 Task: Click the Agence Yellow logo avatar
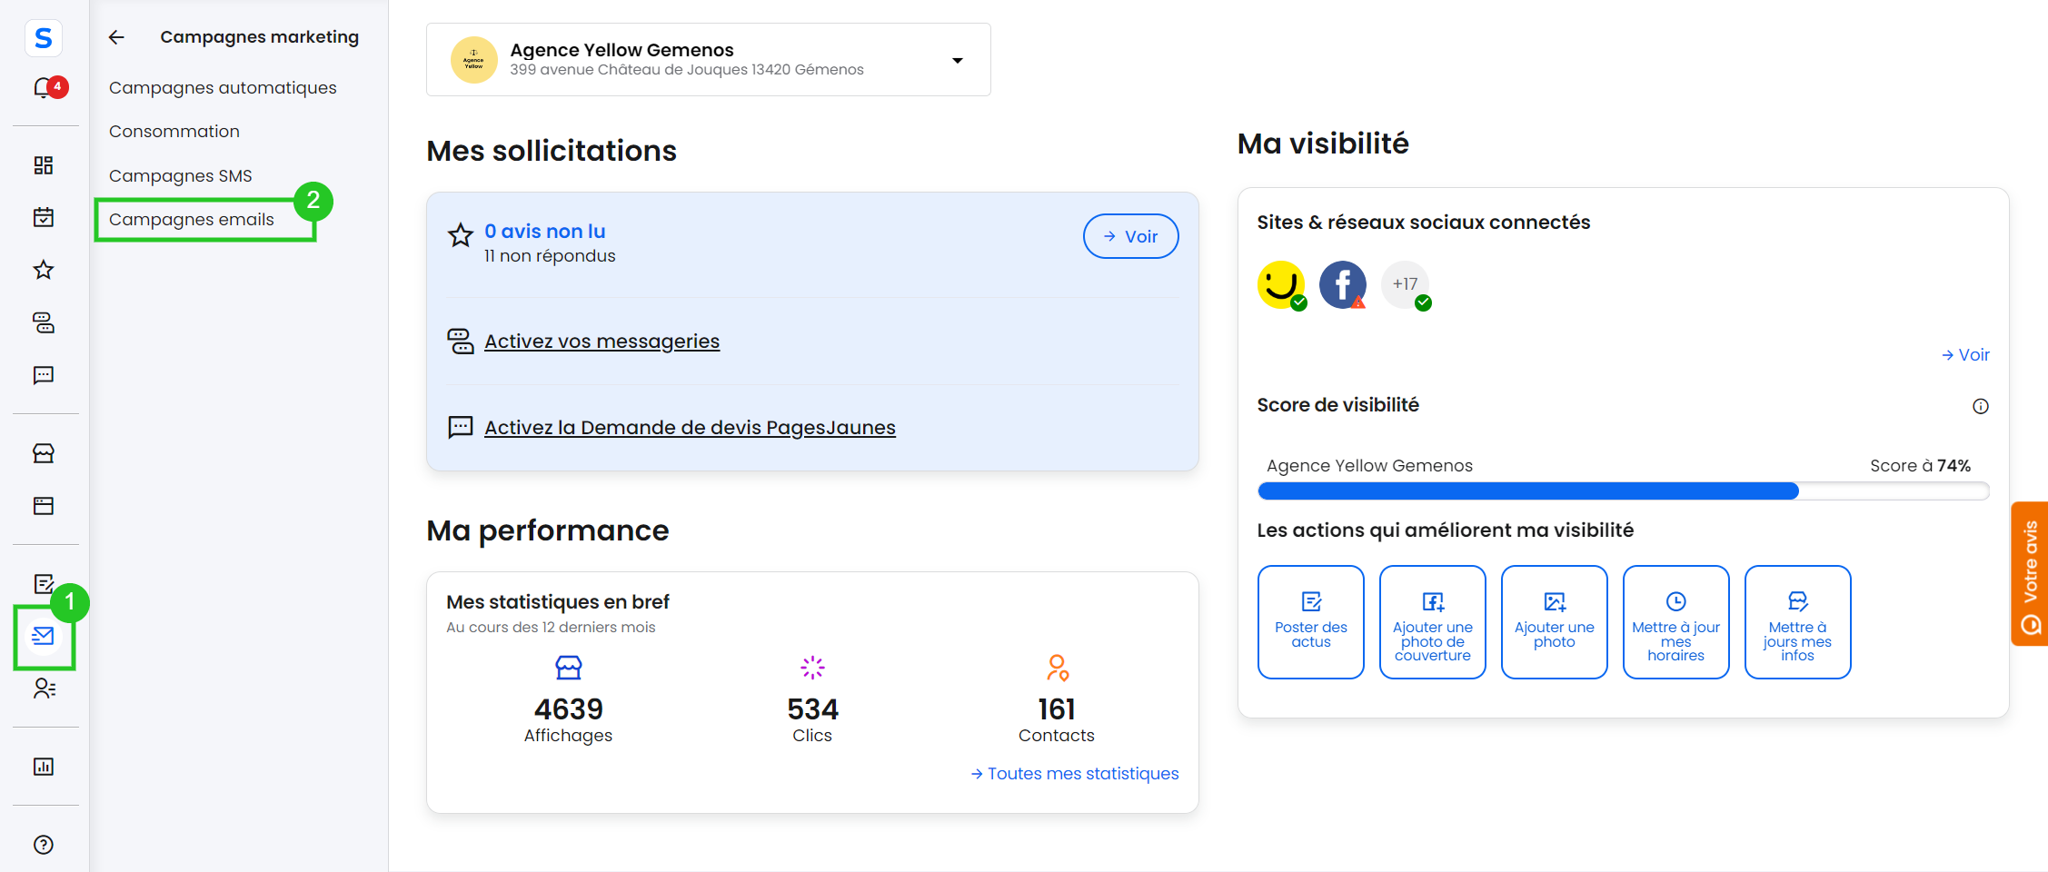pos(474,60)
